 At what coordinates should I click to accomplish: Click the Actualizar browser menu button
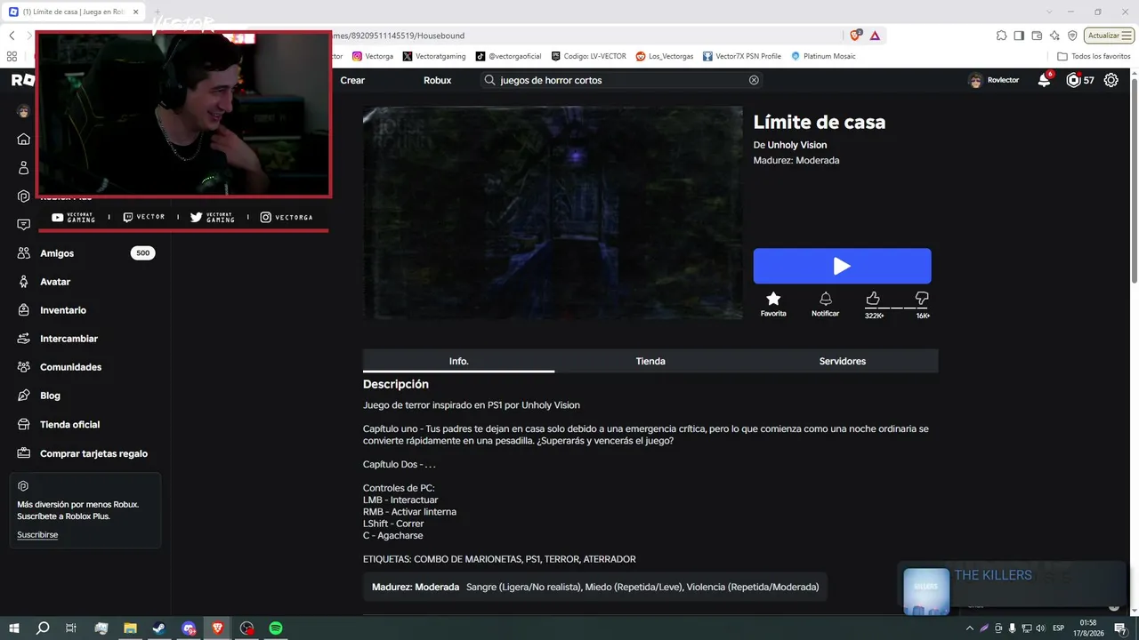pyautogui.click(x=1110, y=36)
